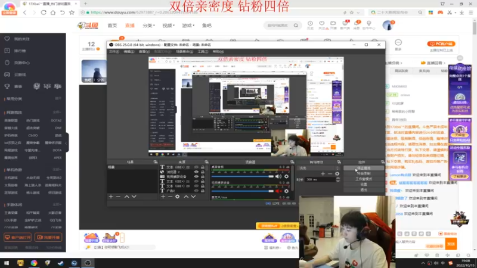Expand the 游戏 dropdown in Douyu nav
This screenshot has height=268, width=477.
tap(188, 26)
